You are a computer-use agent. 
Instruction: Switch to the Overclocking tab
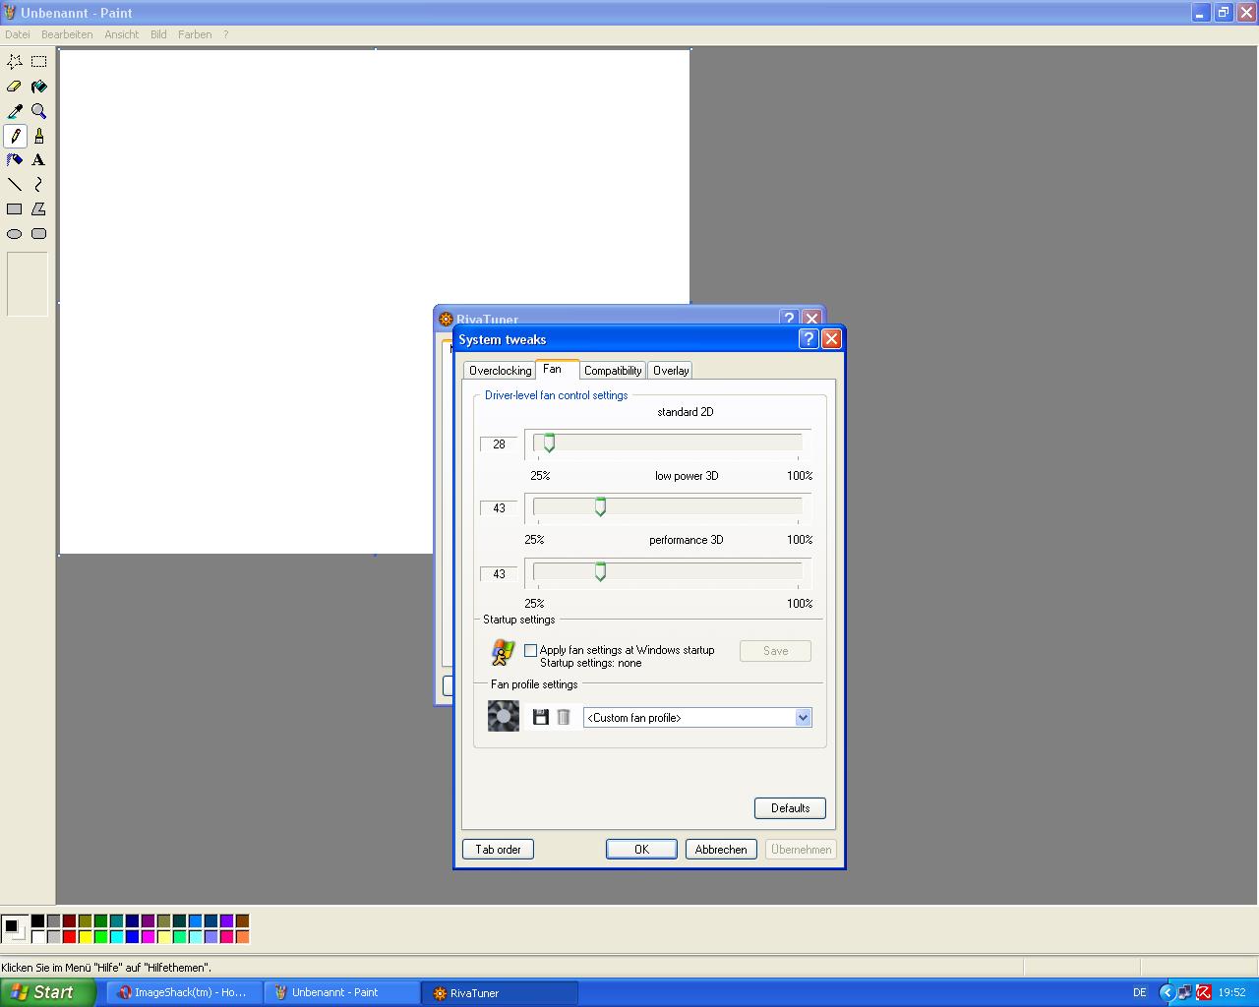coord(500,371)
